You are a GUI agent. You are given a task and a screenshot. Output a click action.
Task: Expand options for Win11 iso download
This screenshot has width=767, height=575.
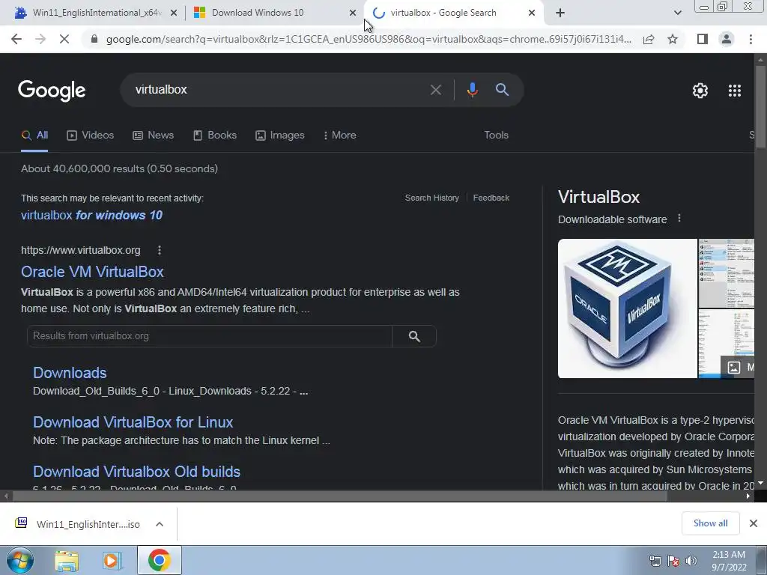click(159, 524)
